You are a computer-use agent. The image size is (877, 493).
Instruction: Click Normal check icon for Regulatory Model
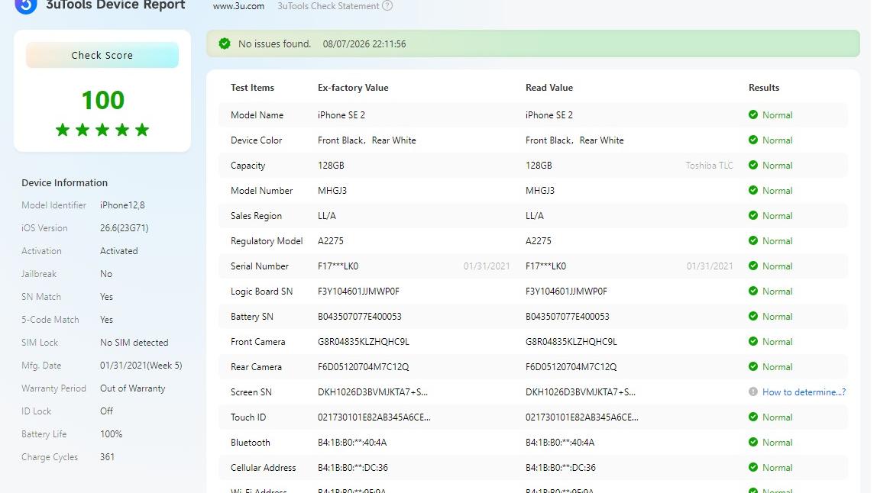pos(752,240)
